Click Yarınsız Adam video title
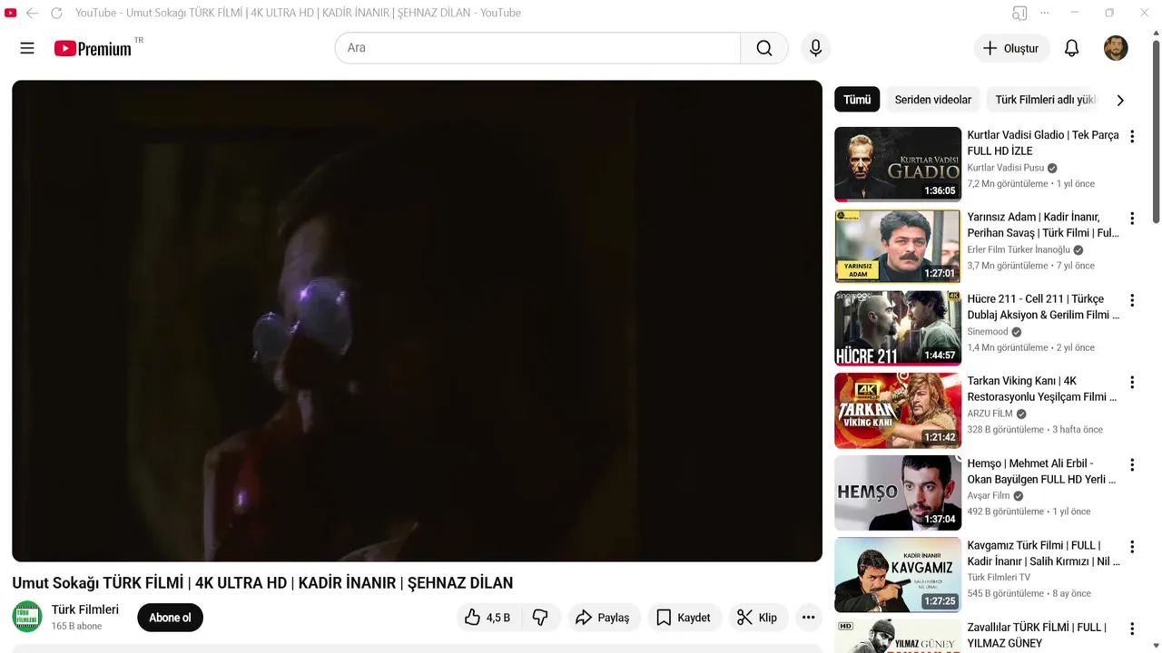The height and width of the screenshot is (653, 1162). [x=1043, y=225]
